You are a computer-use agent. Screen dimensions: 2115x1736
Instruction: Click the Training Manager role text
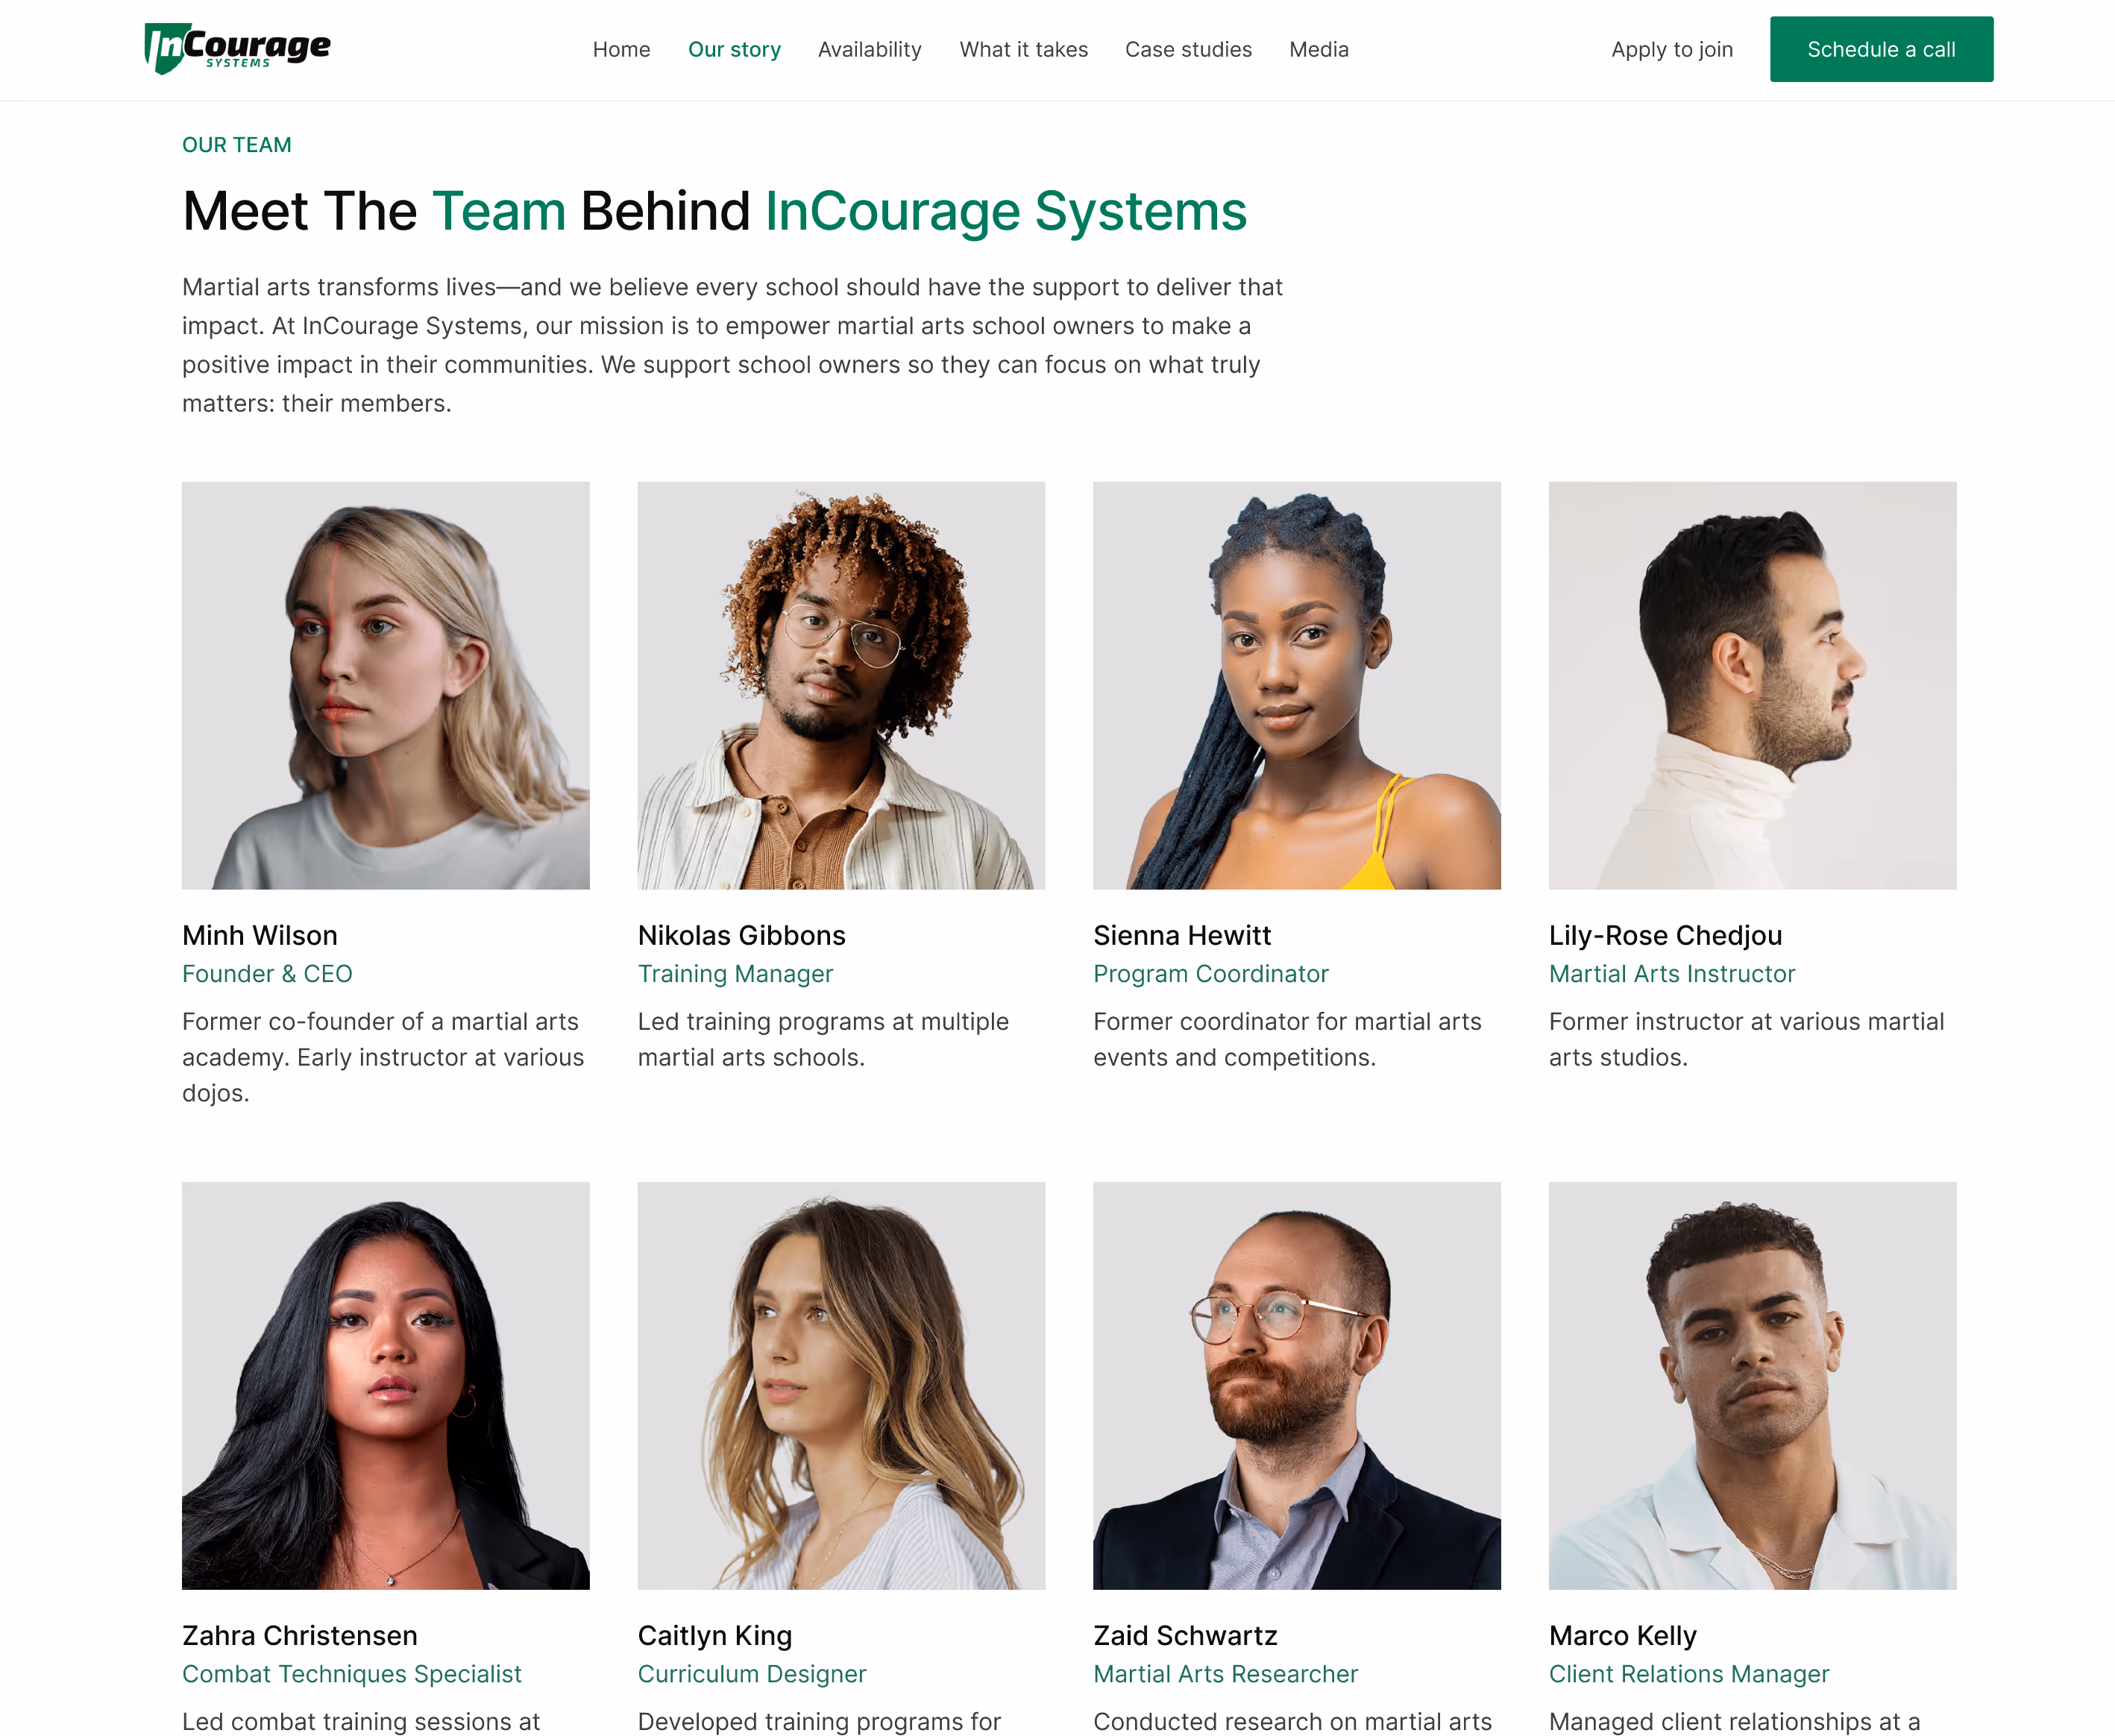[735, 973]
